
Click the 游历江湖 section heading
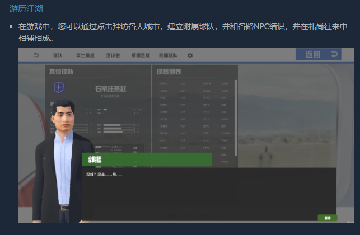coord(26,9)
